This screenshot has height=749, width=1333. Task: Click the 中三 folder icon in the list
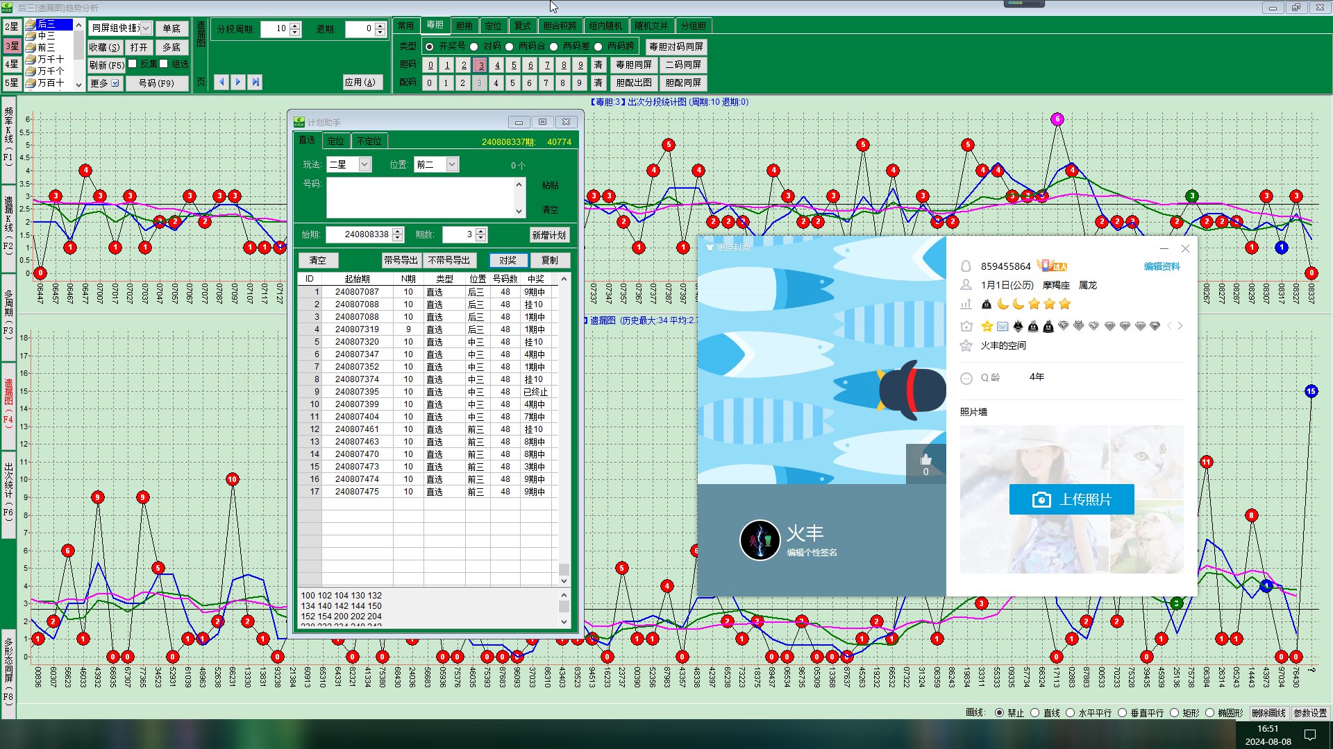[x=31, y=36]
